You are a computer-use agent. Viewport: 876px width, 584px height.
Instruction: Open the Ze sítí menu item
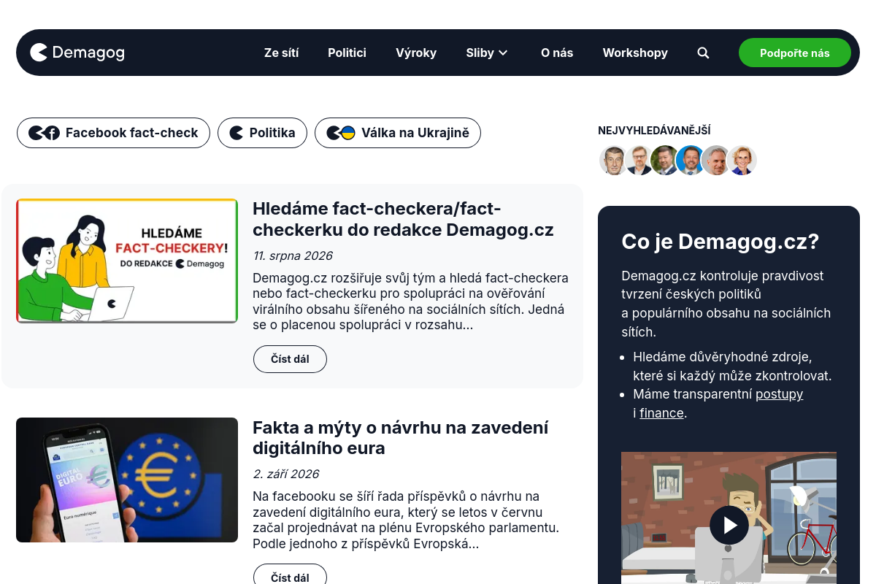[281, 53]
